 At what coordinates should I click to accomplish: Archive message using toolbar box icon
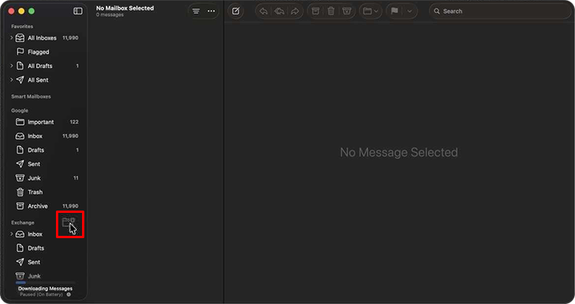click(x=315, y=11)
